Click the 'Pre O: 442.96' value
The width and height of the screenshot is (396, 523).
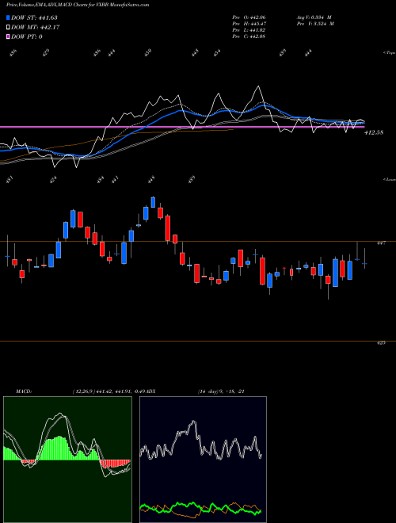click(x=249, y=17)
